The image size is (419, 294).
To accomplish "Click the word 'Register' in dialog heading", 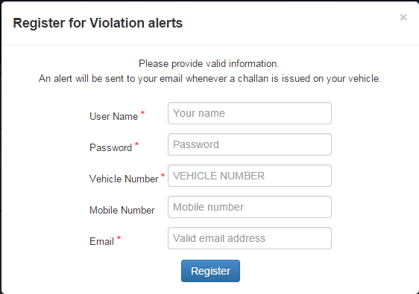I will (x=39, y=23).
